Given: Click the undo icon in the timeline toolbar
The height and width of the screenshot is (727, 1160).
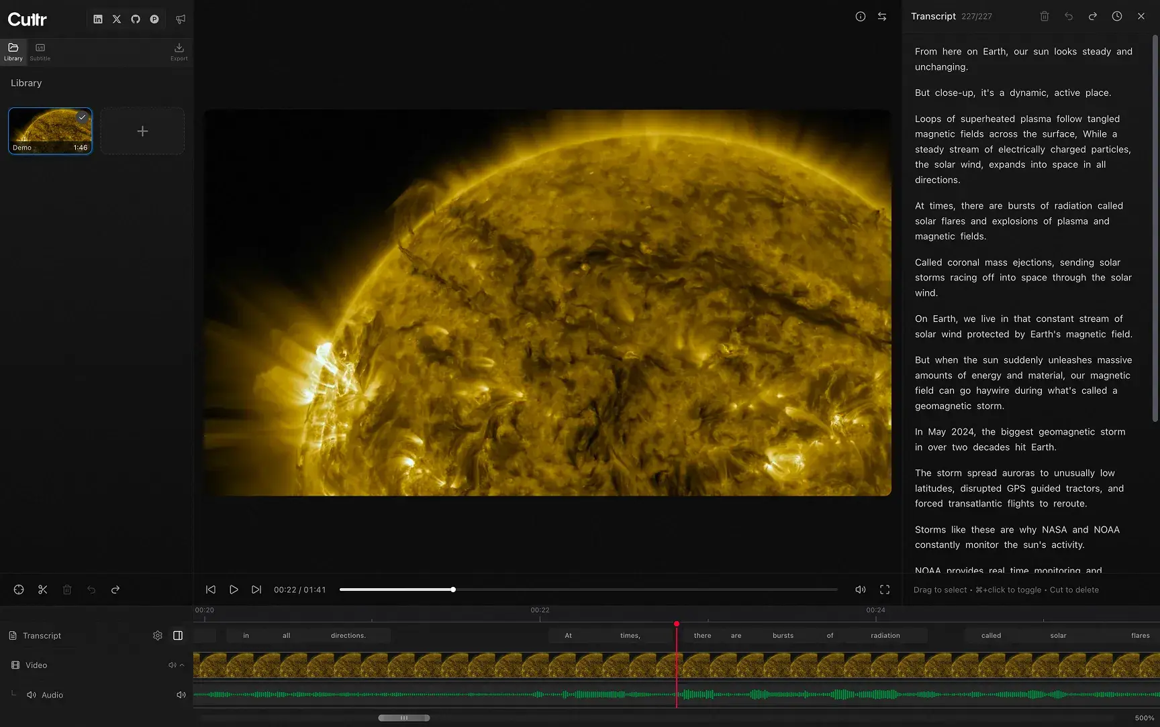Looking at the screenshot, I should (x=91, y=590).
